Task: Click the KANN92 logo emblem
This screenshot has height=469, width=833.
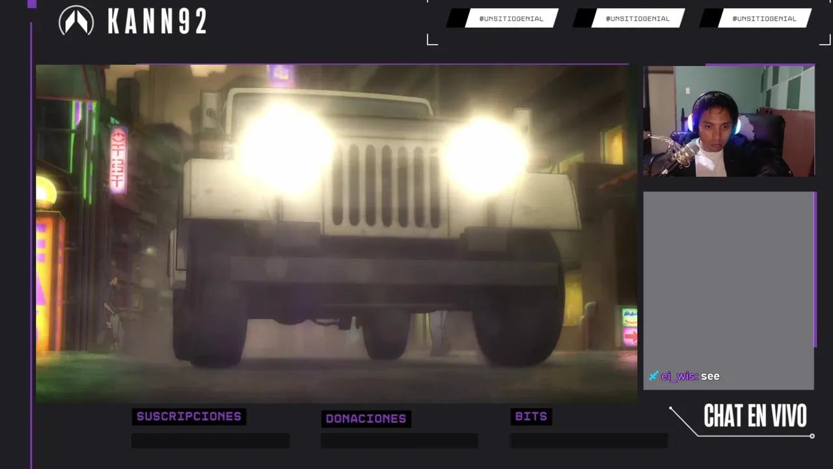Action: pyautogui.click(x=76, y=20)
